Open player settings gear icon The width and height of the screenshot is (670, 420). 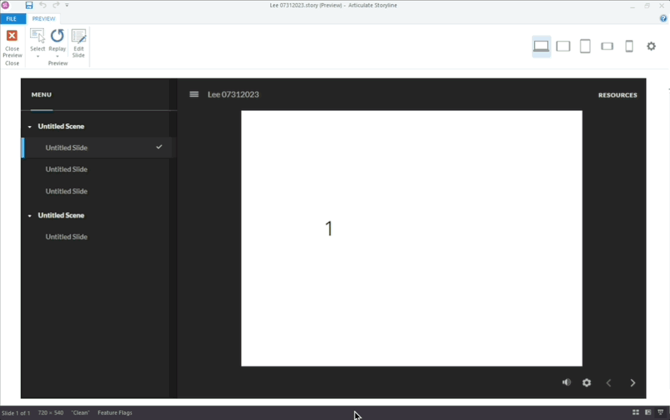coord(587,383)
